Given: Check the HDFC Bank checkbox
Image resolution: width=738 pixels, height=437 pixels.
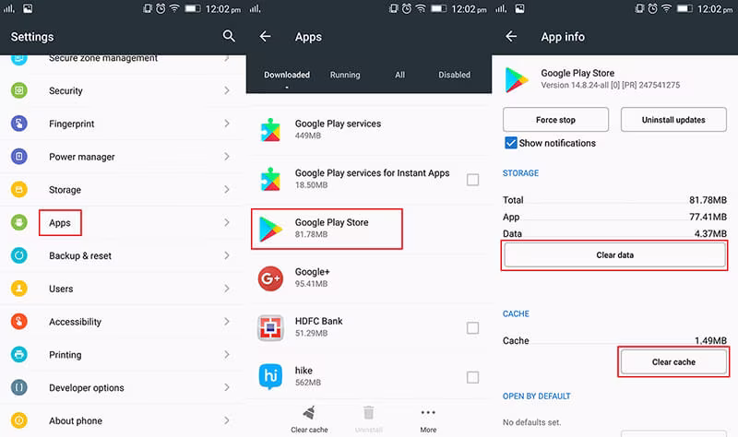Looking at the screenshot, I should 472,328.
